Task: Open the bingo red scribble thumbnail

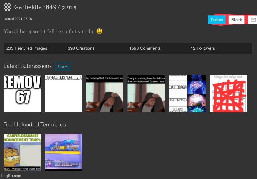Action: (228, 93)
